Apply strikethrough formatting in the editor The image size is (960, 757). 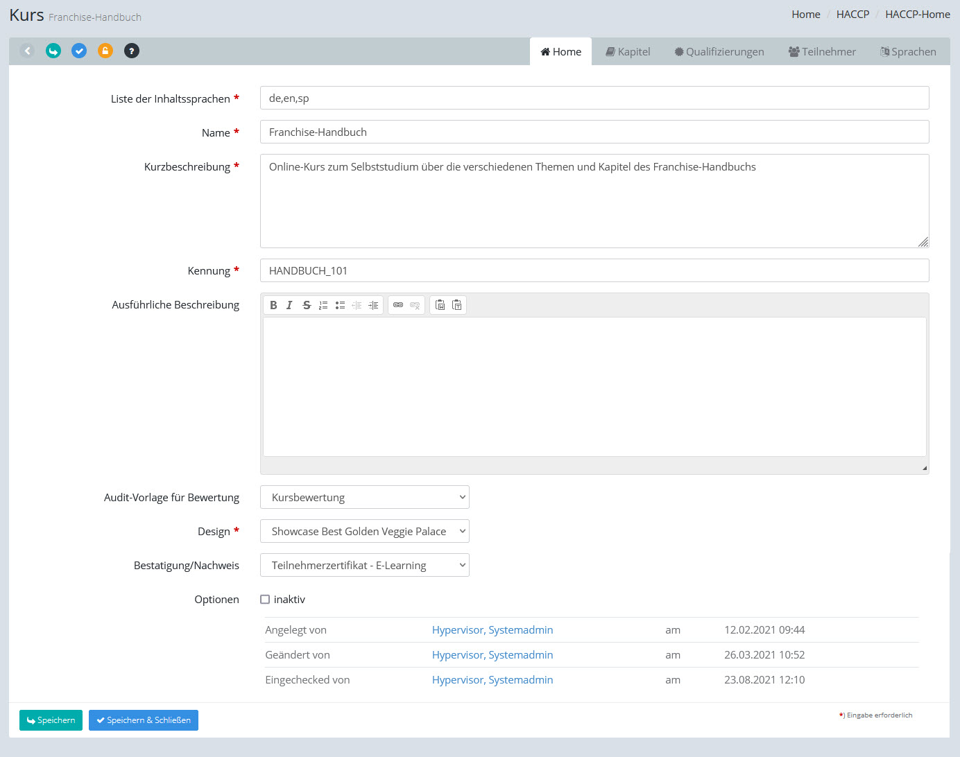[x=307, y=305]
